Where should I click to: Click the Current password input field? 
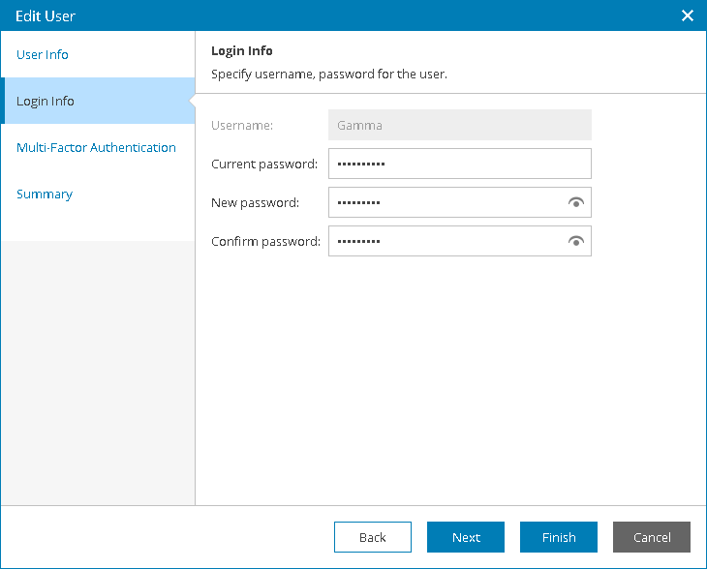459,164
